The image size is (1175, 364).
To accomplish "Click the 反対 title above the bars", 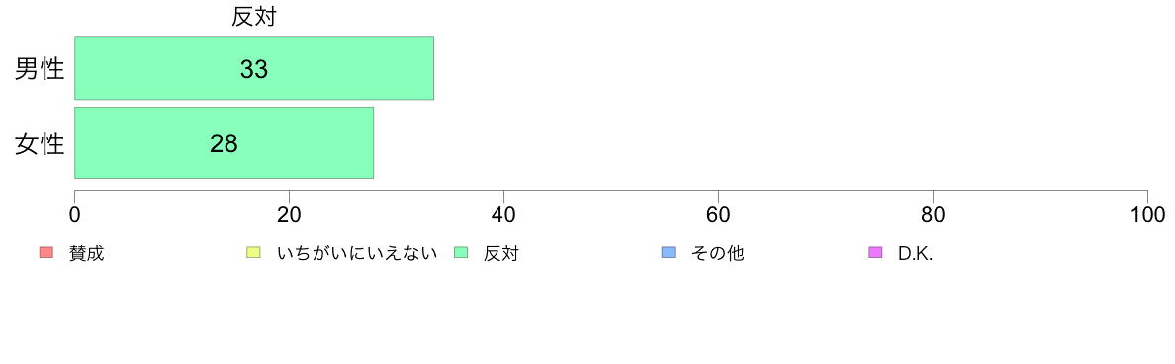I will click(x=254, y=17).
